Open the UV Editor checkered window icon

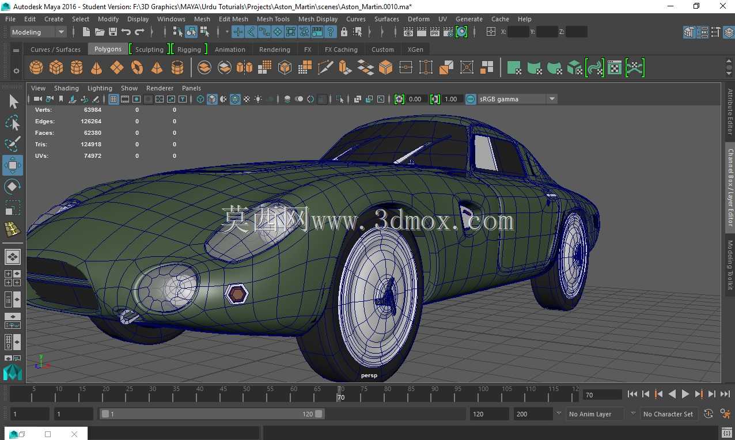coord(615,68)
